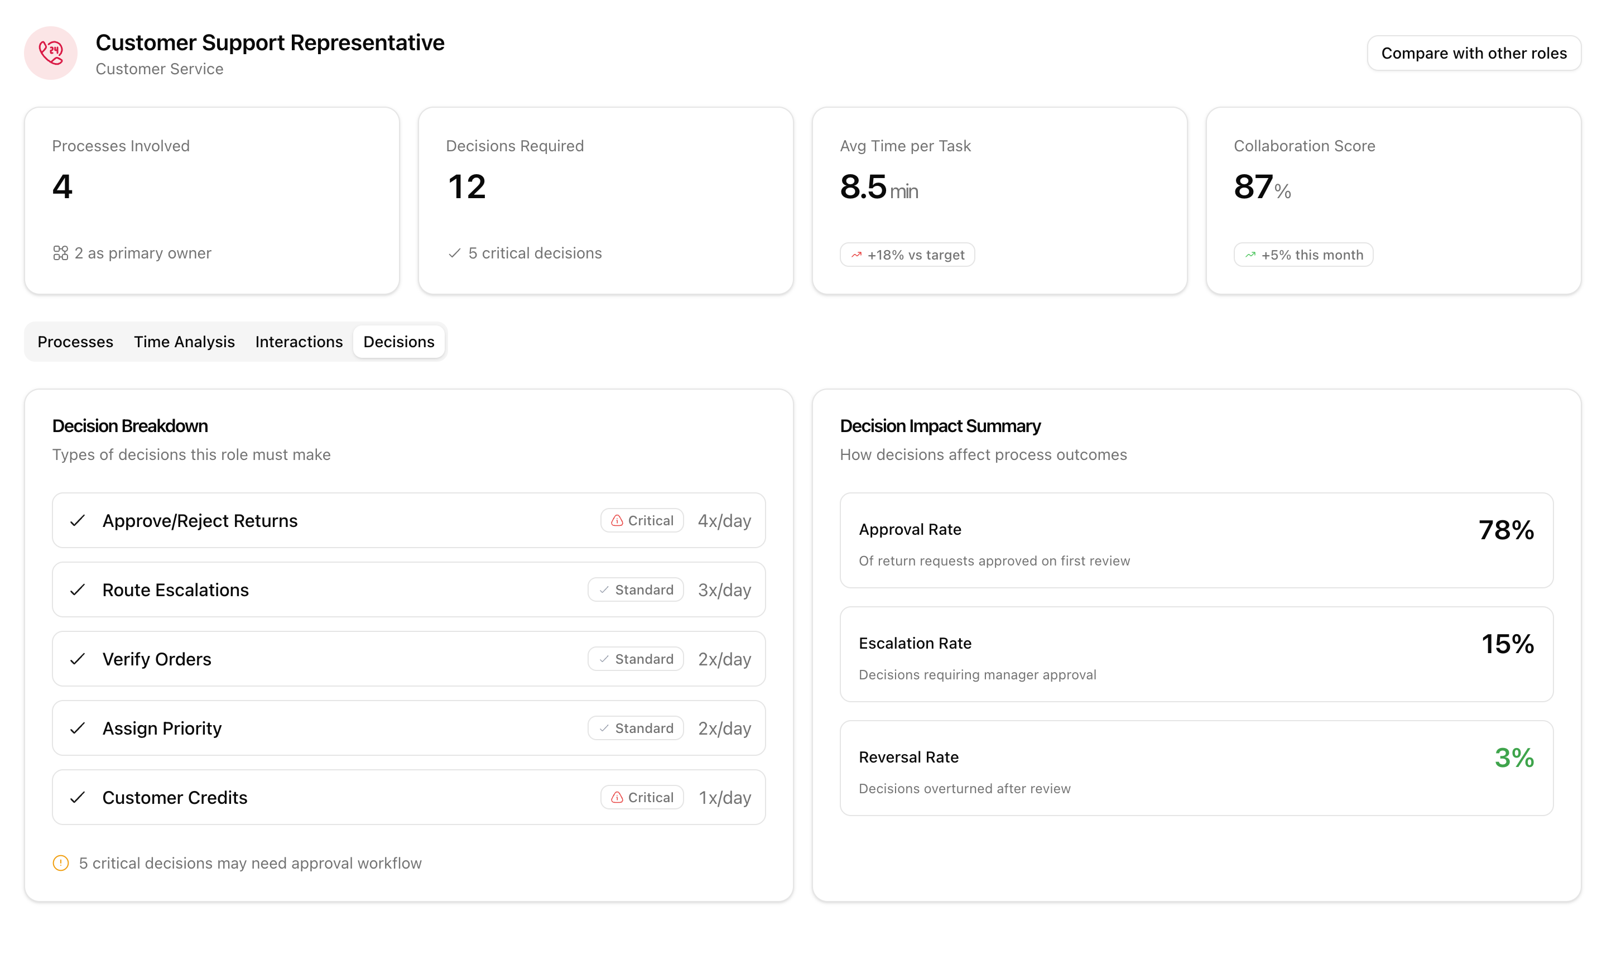Select the Interactions tab

299,342
